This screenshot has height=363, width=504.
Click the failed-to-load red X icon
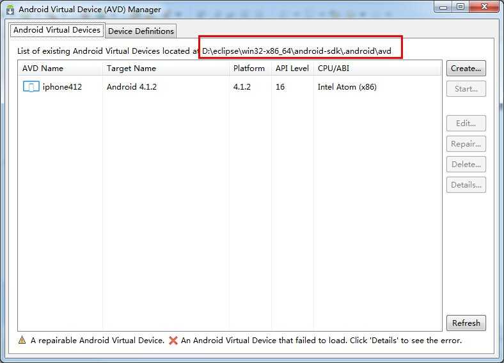(173, 340)
